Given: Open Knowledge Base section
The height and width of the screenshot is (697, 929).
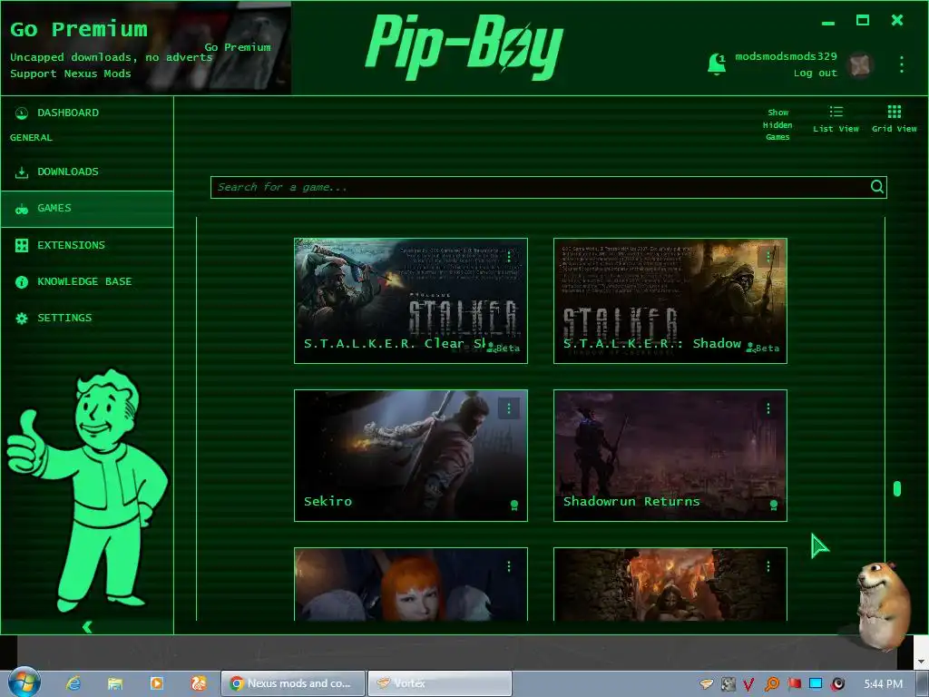Looking at the screenshot, I should coord(87,281).
